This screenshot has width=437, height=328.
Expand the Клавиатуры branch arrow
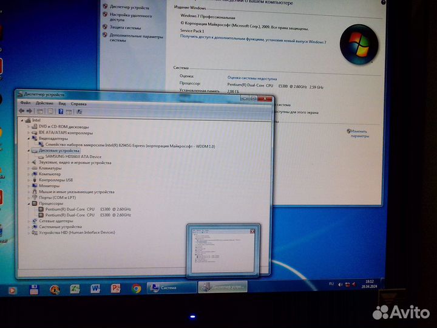point(29,168)
